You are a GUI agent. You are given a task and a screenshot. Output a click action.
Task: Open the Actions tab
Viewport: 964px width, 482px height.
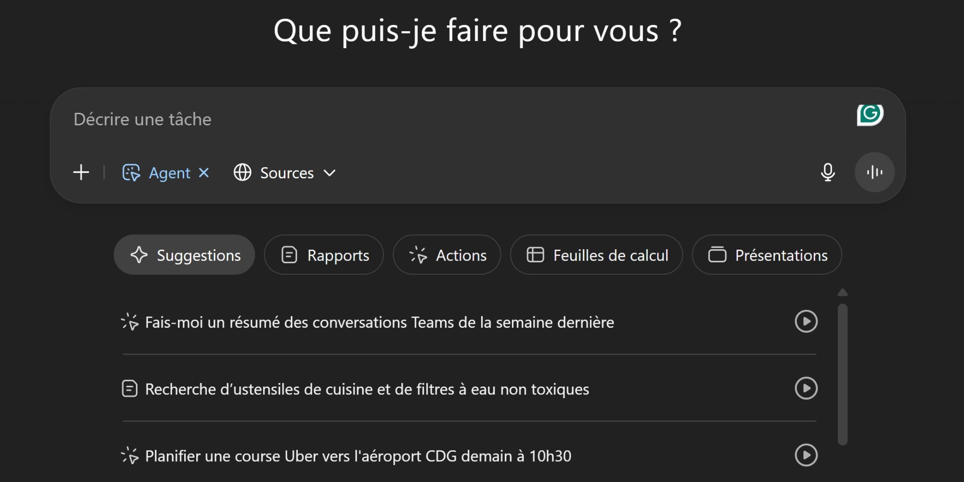447,255
